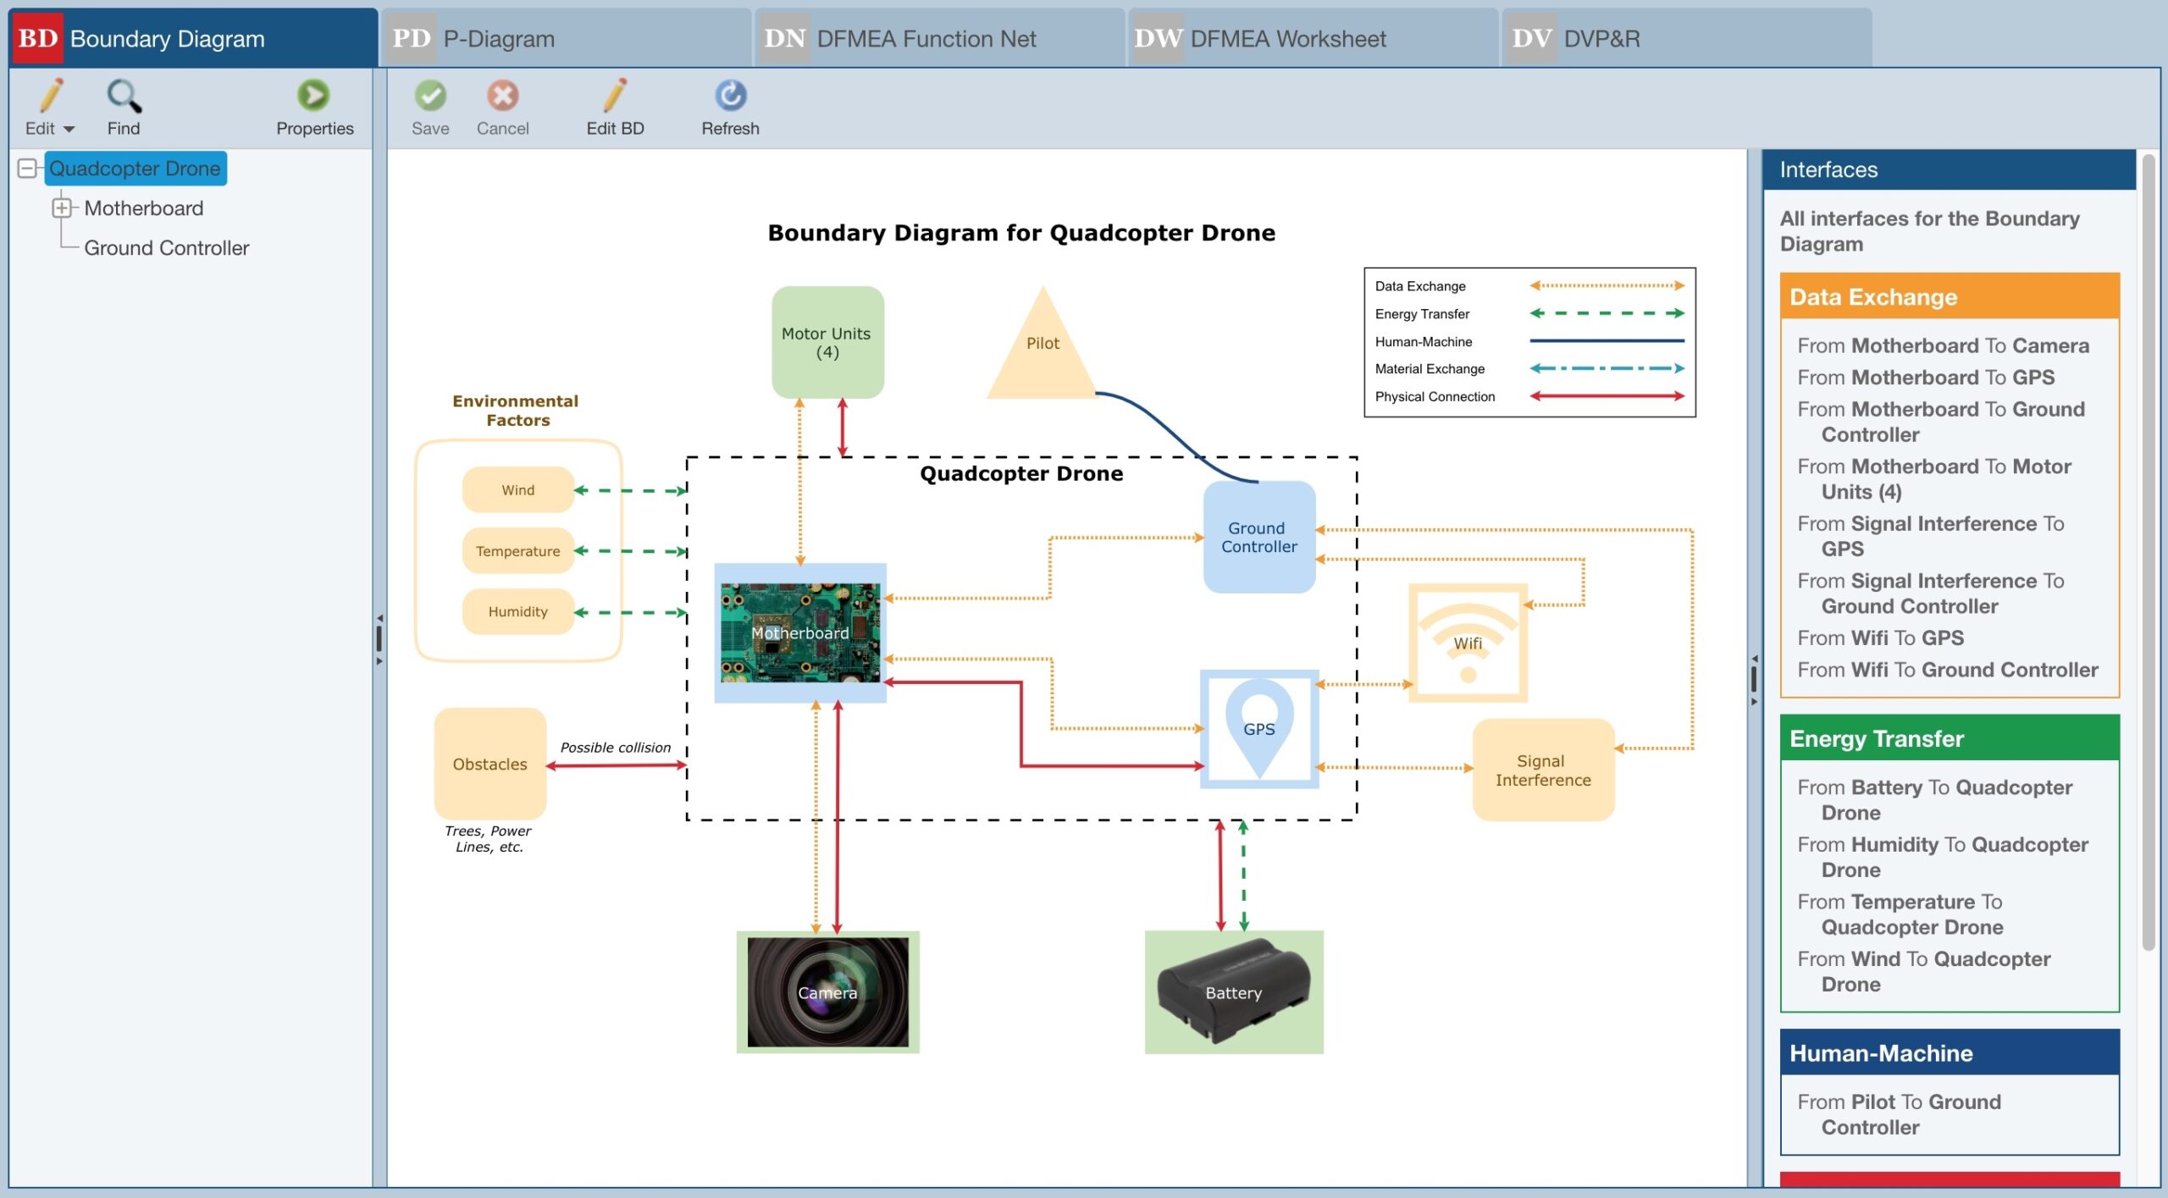Collapse the Quadcopter Drone tree node
2168x1198 pixels.
tap(27, 168)
